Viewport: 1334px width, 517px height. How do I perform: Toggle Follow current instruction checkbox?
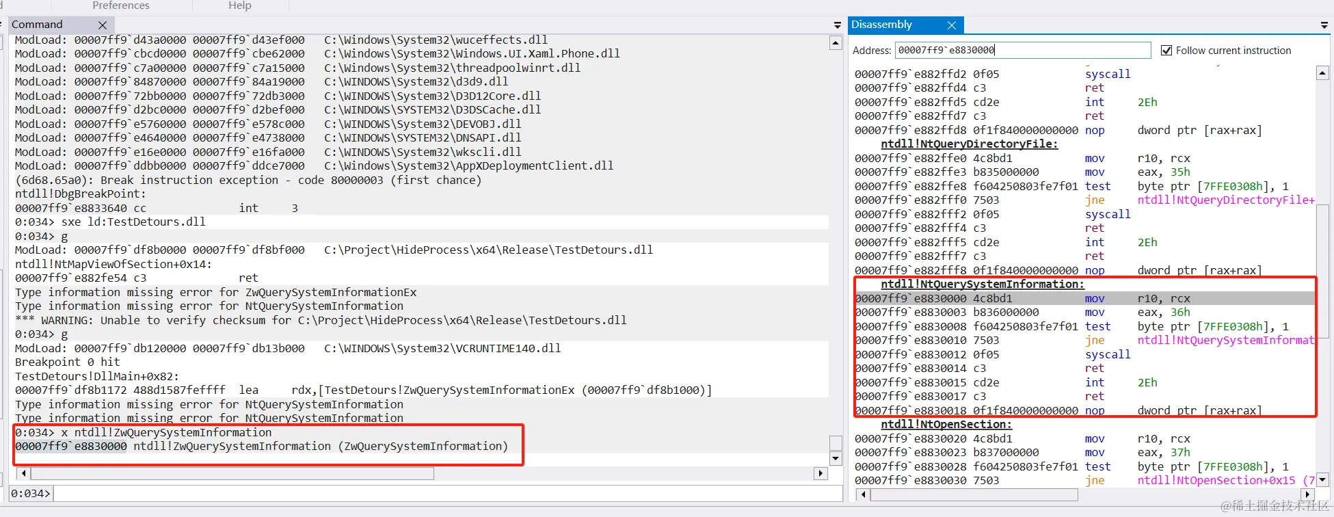tap(1166, 50)
